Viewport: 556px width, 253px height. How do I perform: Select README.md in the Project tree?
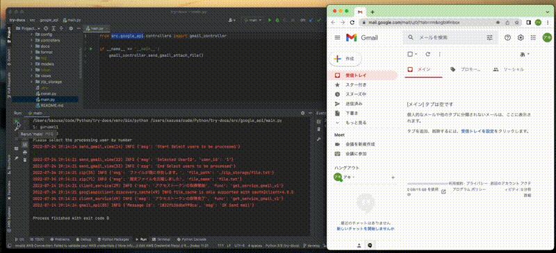[x=51, y=105]
